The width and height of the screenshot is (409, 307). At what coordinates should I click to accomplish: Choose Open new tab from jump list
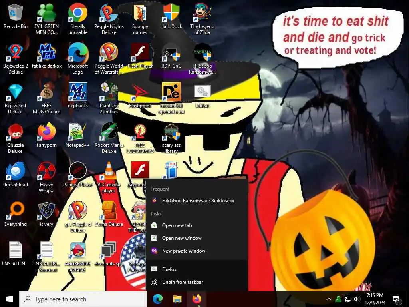[x=197, y=225]
